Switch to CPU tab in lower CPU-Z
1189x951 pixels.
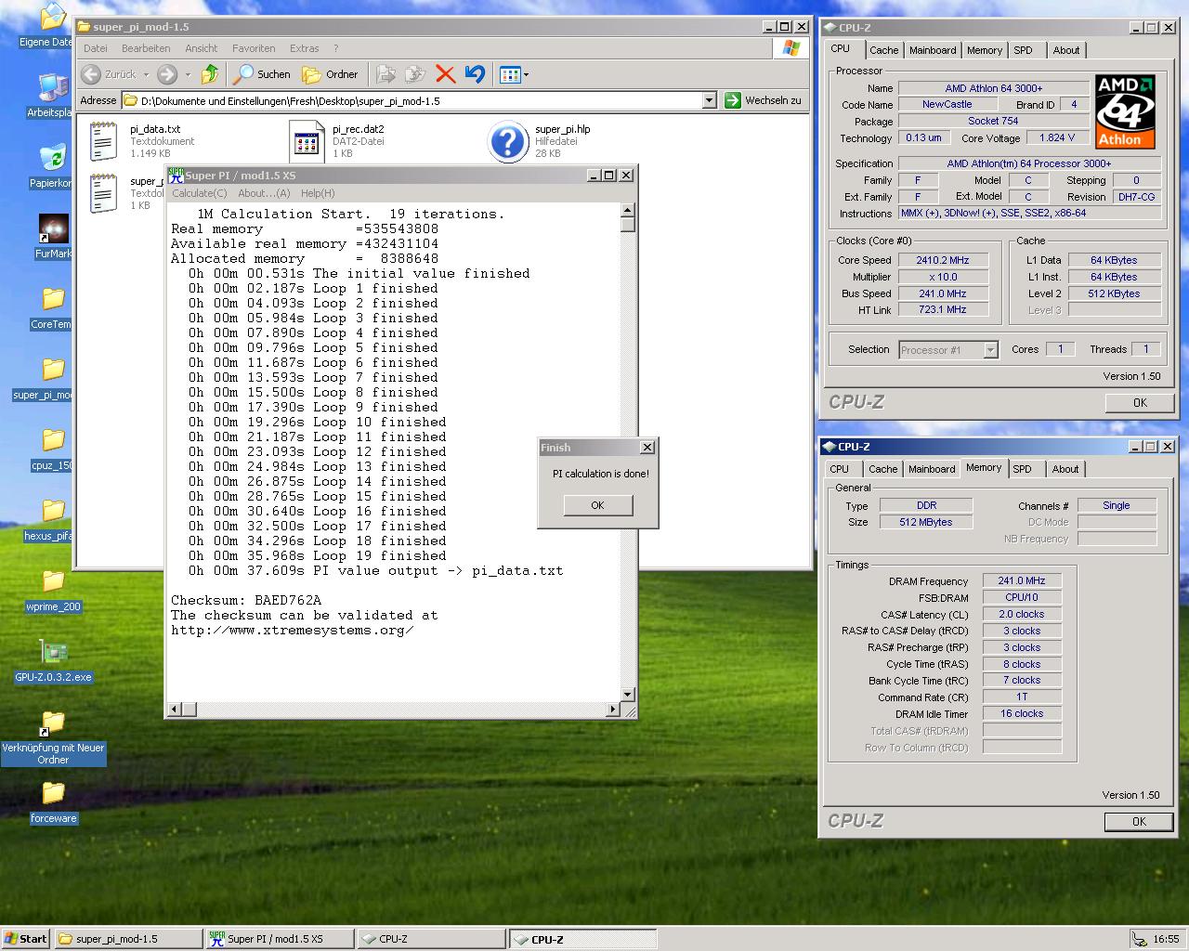[840, 470]
